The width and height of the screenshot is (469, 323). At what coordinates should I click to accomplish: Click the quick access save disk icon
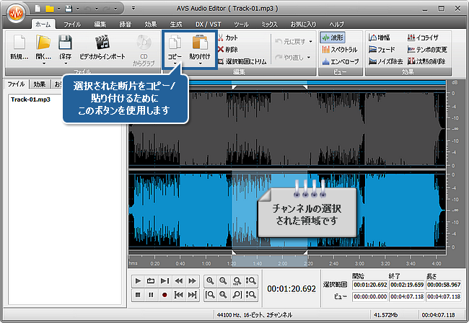point(69,9)
